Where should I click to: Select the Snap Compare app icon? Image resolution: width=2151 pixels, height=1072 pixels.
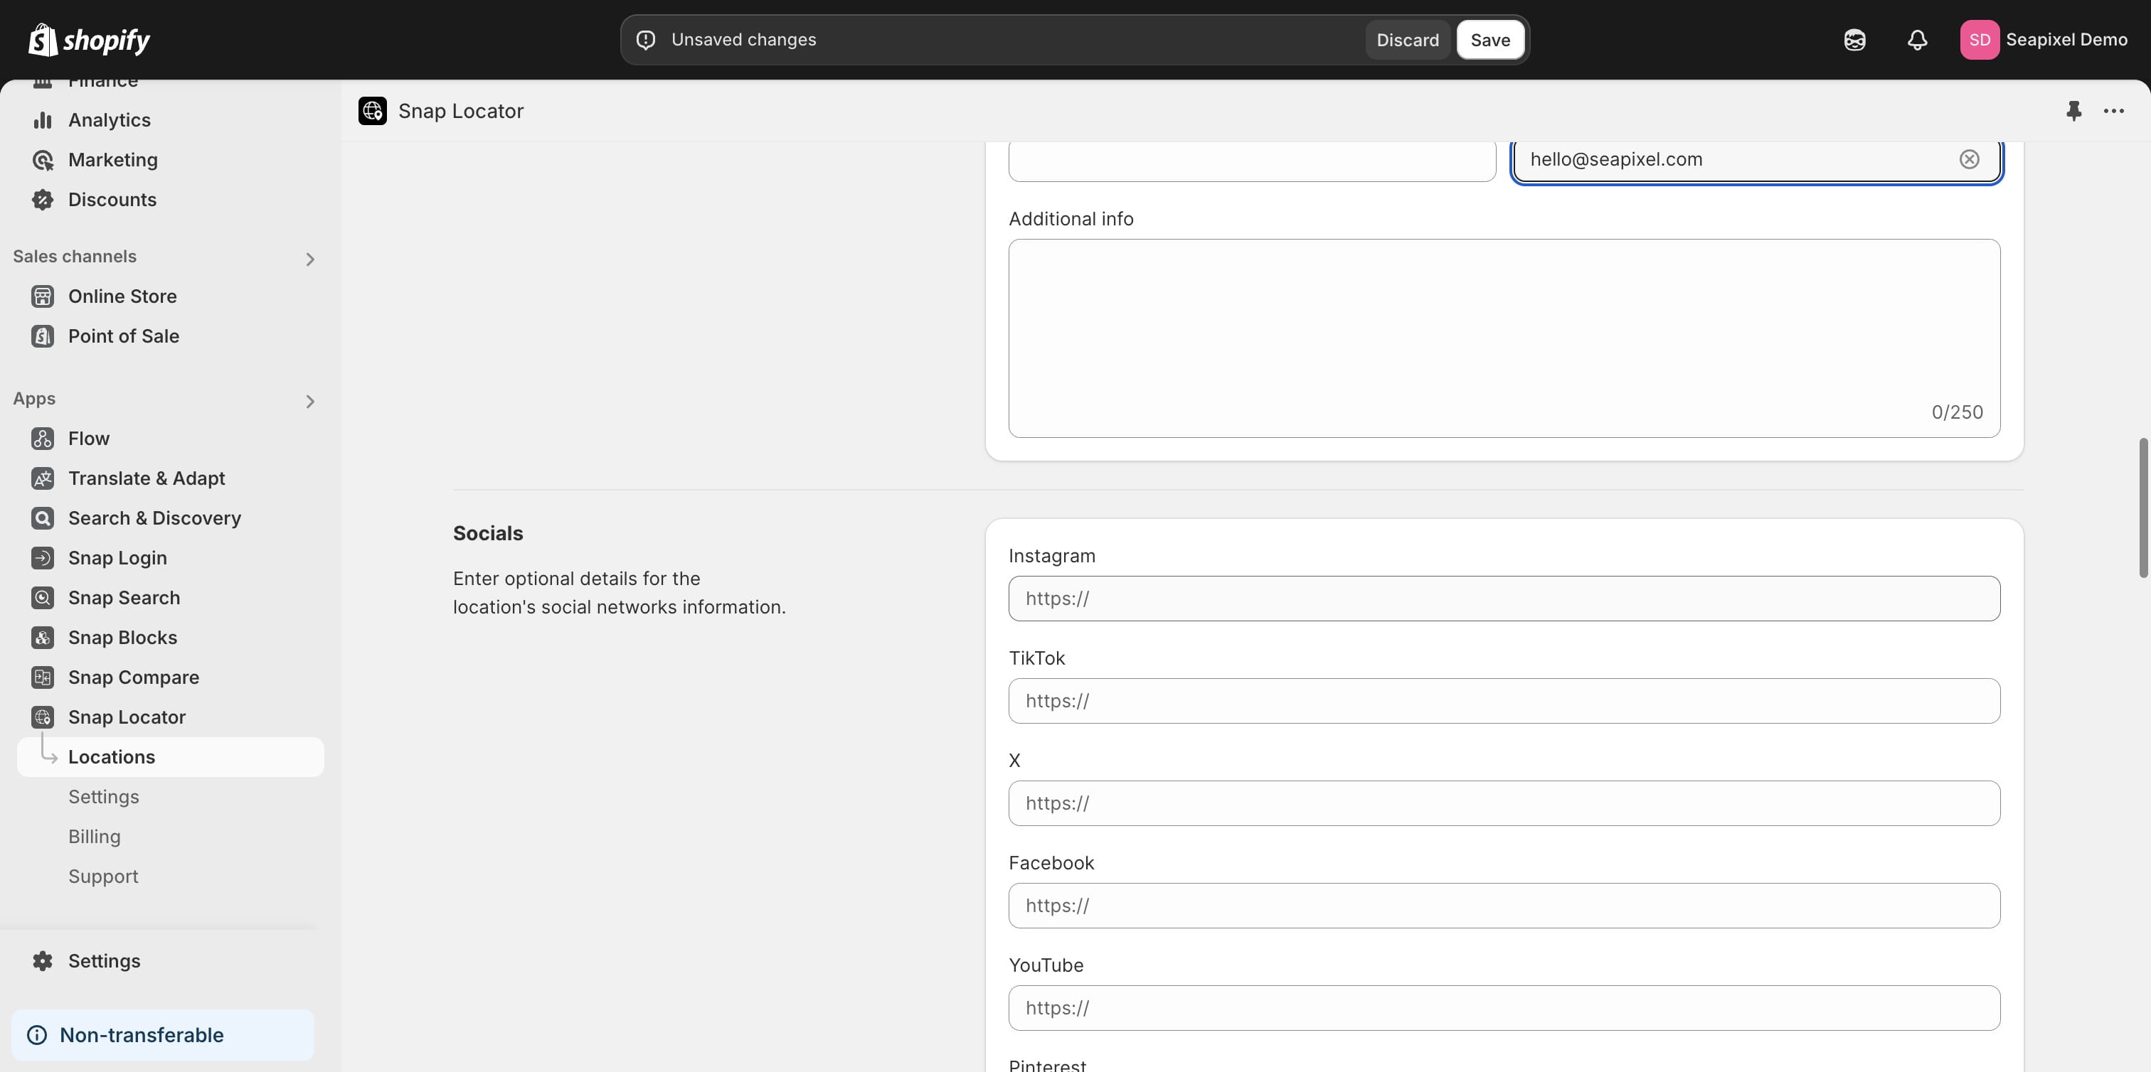coord(43,677)
